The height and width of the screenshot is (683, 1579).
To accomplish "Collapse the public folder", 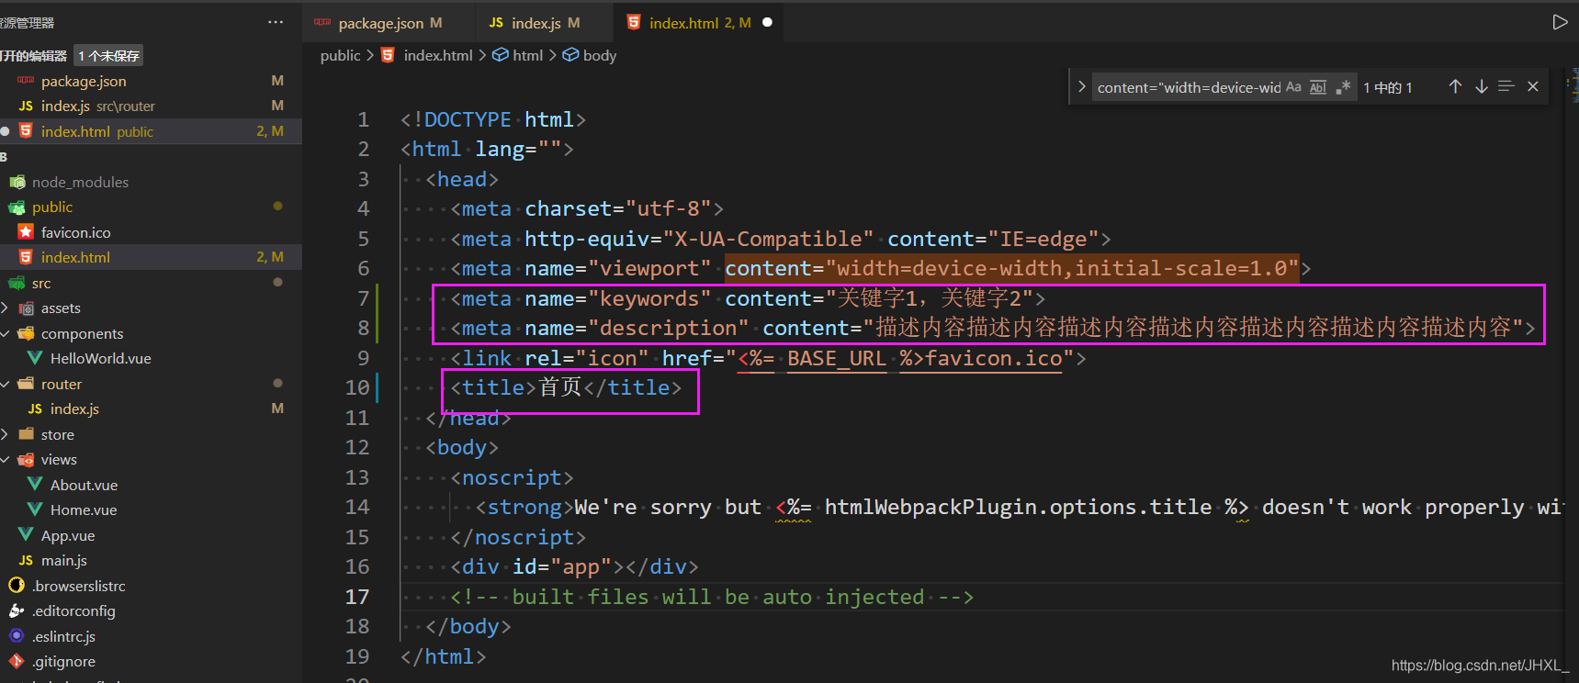I will [x=151, y=207].
